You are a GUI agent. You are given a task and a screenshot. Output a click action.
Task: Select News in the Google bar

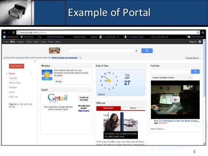click(43, 42)
